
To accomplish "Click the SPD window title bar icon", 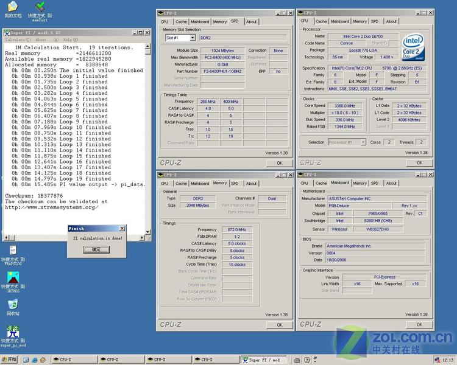I will [x=160, y=13].
